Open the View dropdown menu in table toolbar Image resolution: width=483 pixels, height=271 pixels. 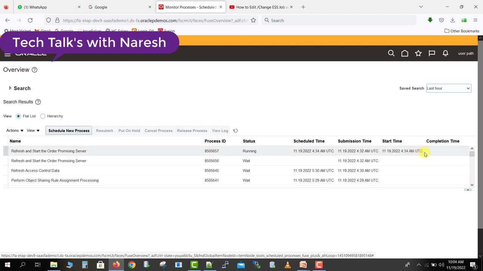[33, 131]
